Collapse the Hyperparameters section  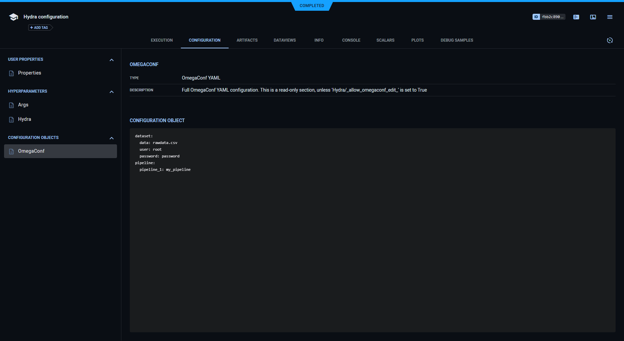click(x=112, y=92)
